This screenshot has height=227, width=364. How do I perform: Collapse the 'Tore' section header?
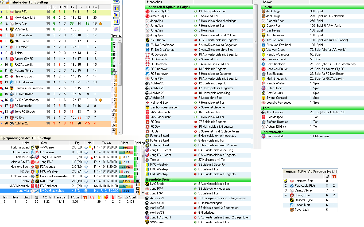313,108
